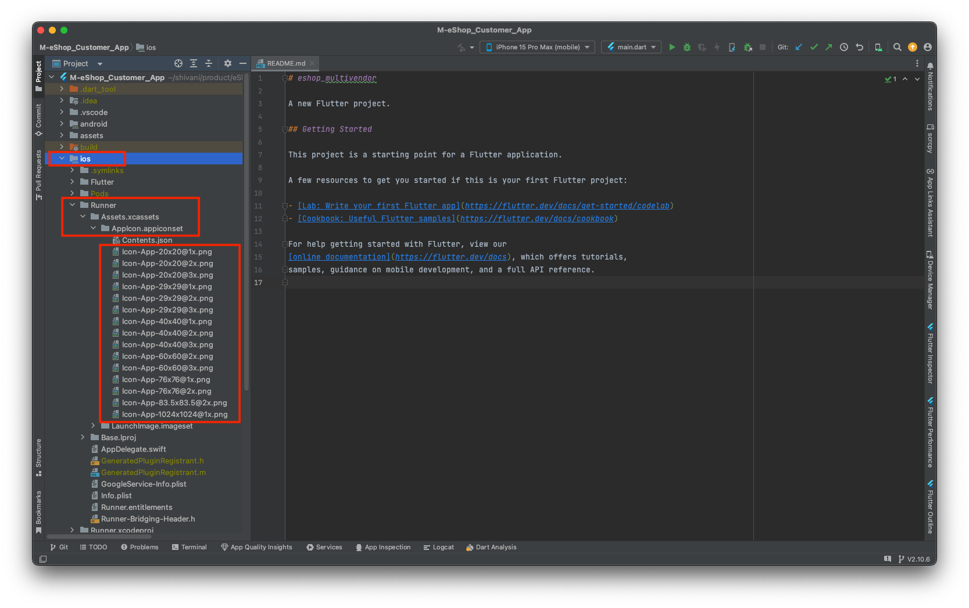969x608 pixels.
Task: Show Git history clock icon
Action: pos(844,47)
